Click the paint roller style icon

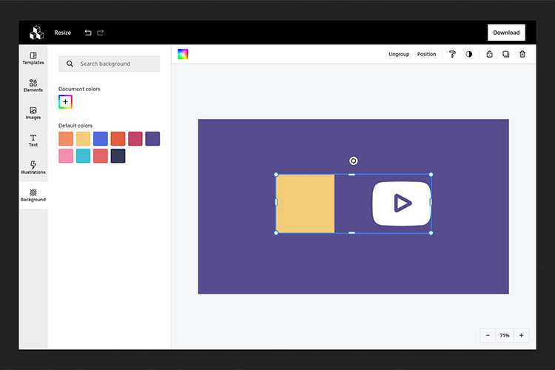(x=452, y=54)
